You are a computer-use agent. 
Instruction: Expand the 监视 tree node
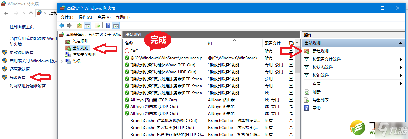[61, 61]
